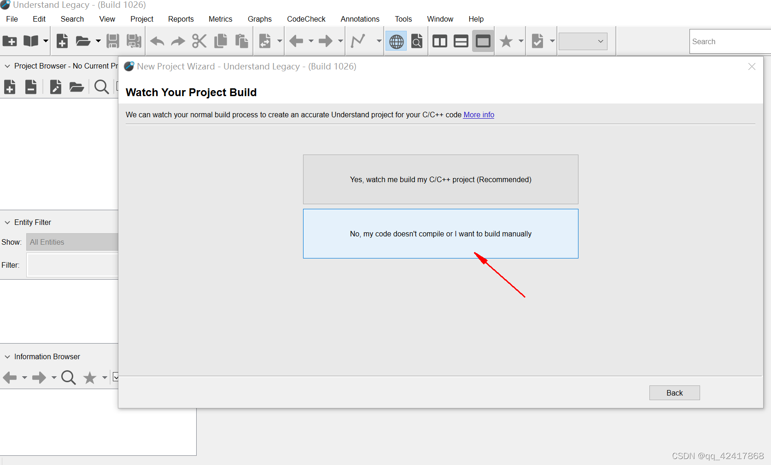Click Open folder icon in Project Browser
Viewport: 771px width, 465px height.
[x=76, y=86]
